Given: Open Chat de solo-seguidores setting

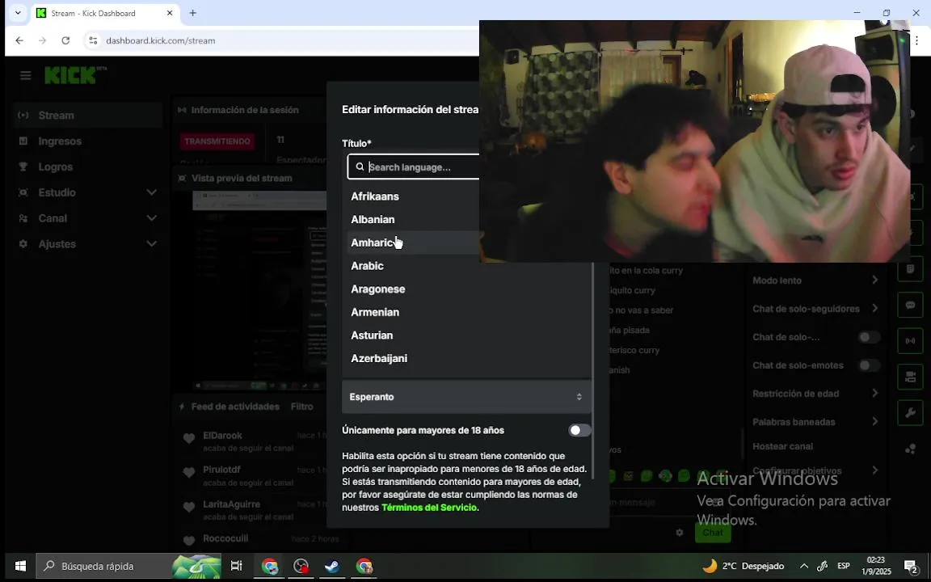Looking at the screenshot, I should [815, 309].
